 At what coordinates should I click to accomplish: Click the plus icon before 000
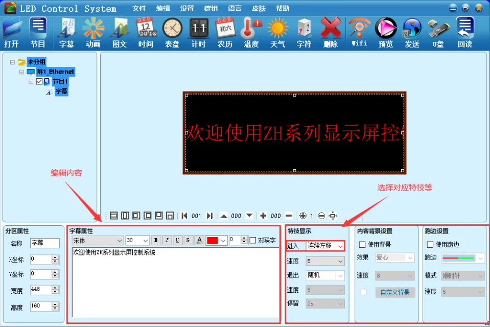263,216
